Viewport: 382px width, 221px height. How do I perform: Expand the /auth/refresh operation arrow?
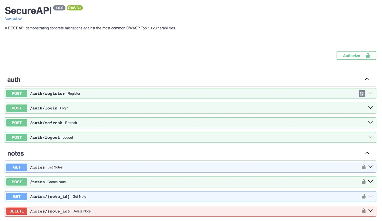coord(371,122)
